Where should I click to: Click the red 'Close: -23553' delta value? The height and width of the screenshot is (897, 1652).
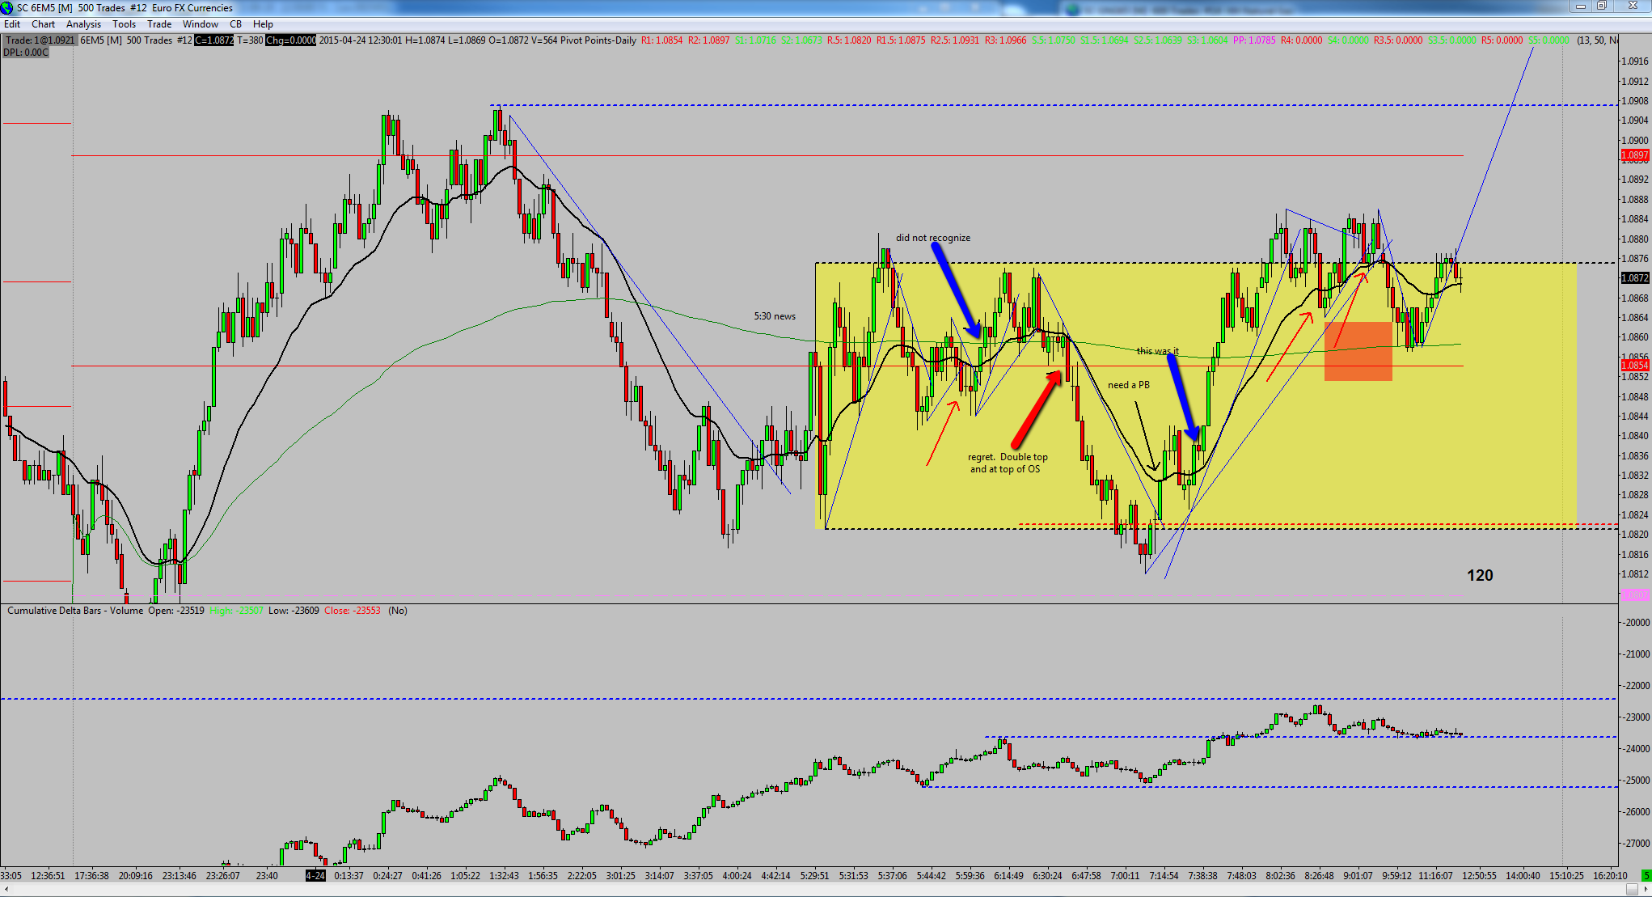click(x=353, y=611)
